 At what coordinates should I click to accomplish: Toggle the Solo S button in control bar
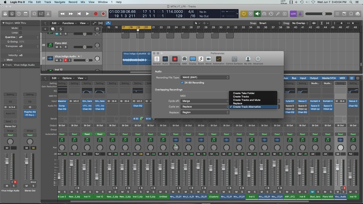point(285,14)
